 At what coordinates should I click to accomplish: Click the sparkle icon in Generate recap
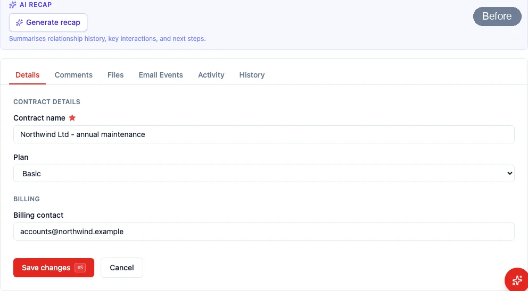(20, 22)
